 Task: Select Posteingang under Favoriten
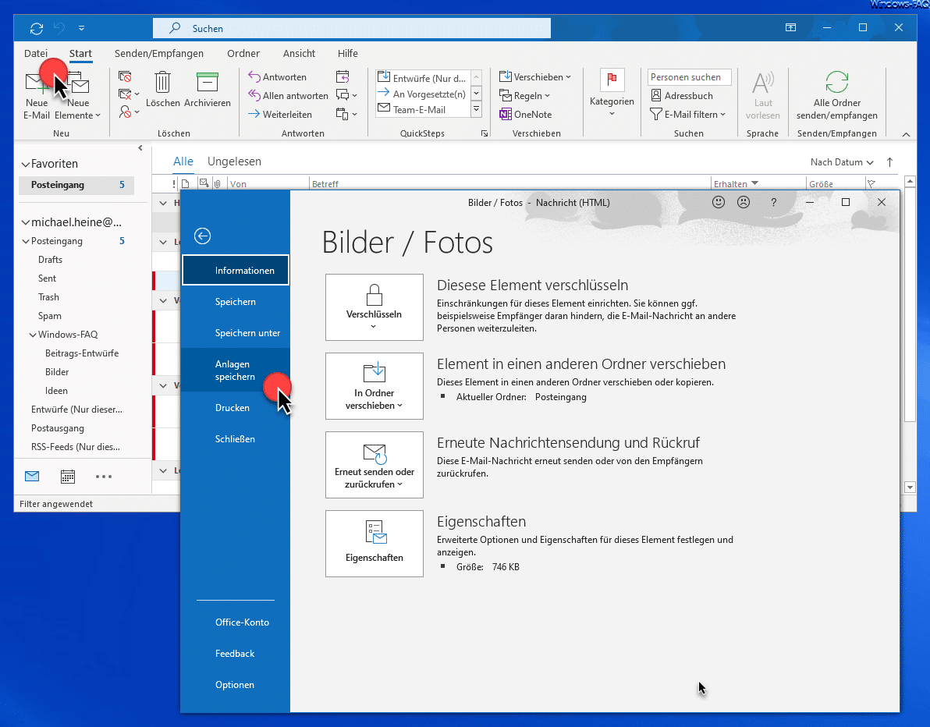[77, 185]
